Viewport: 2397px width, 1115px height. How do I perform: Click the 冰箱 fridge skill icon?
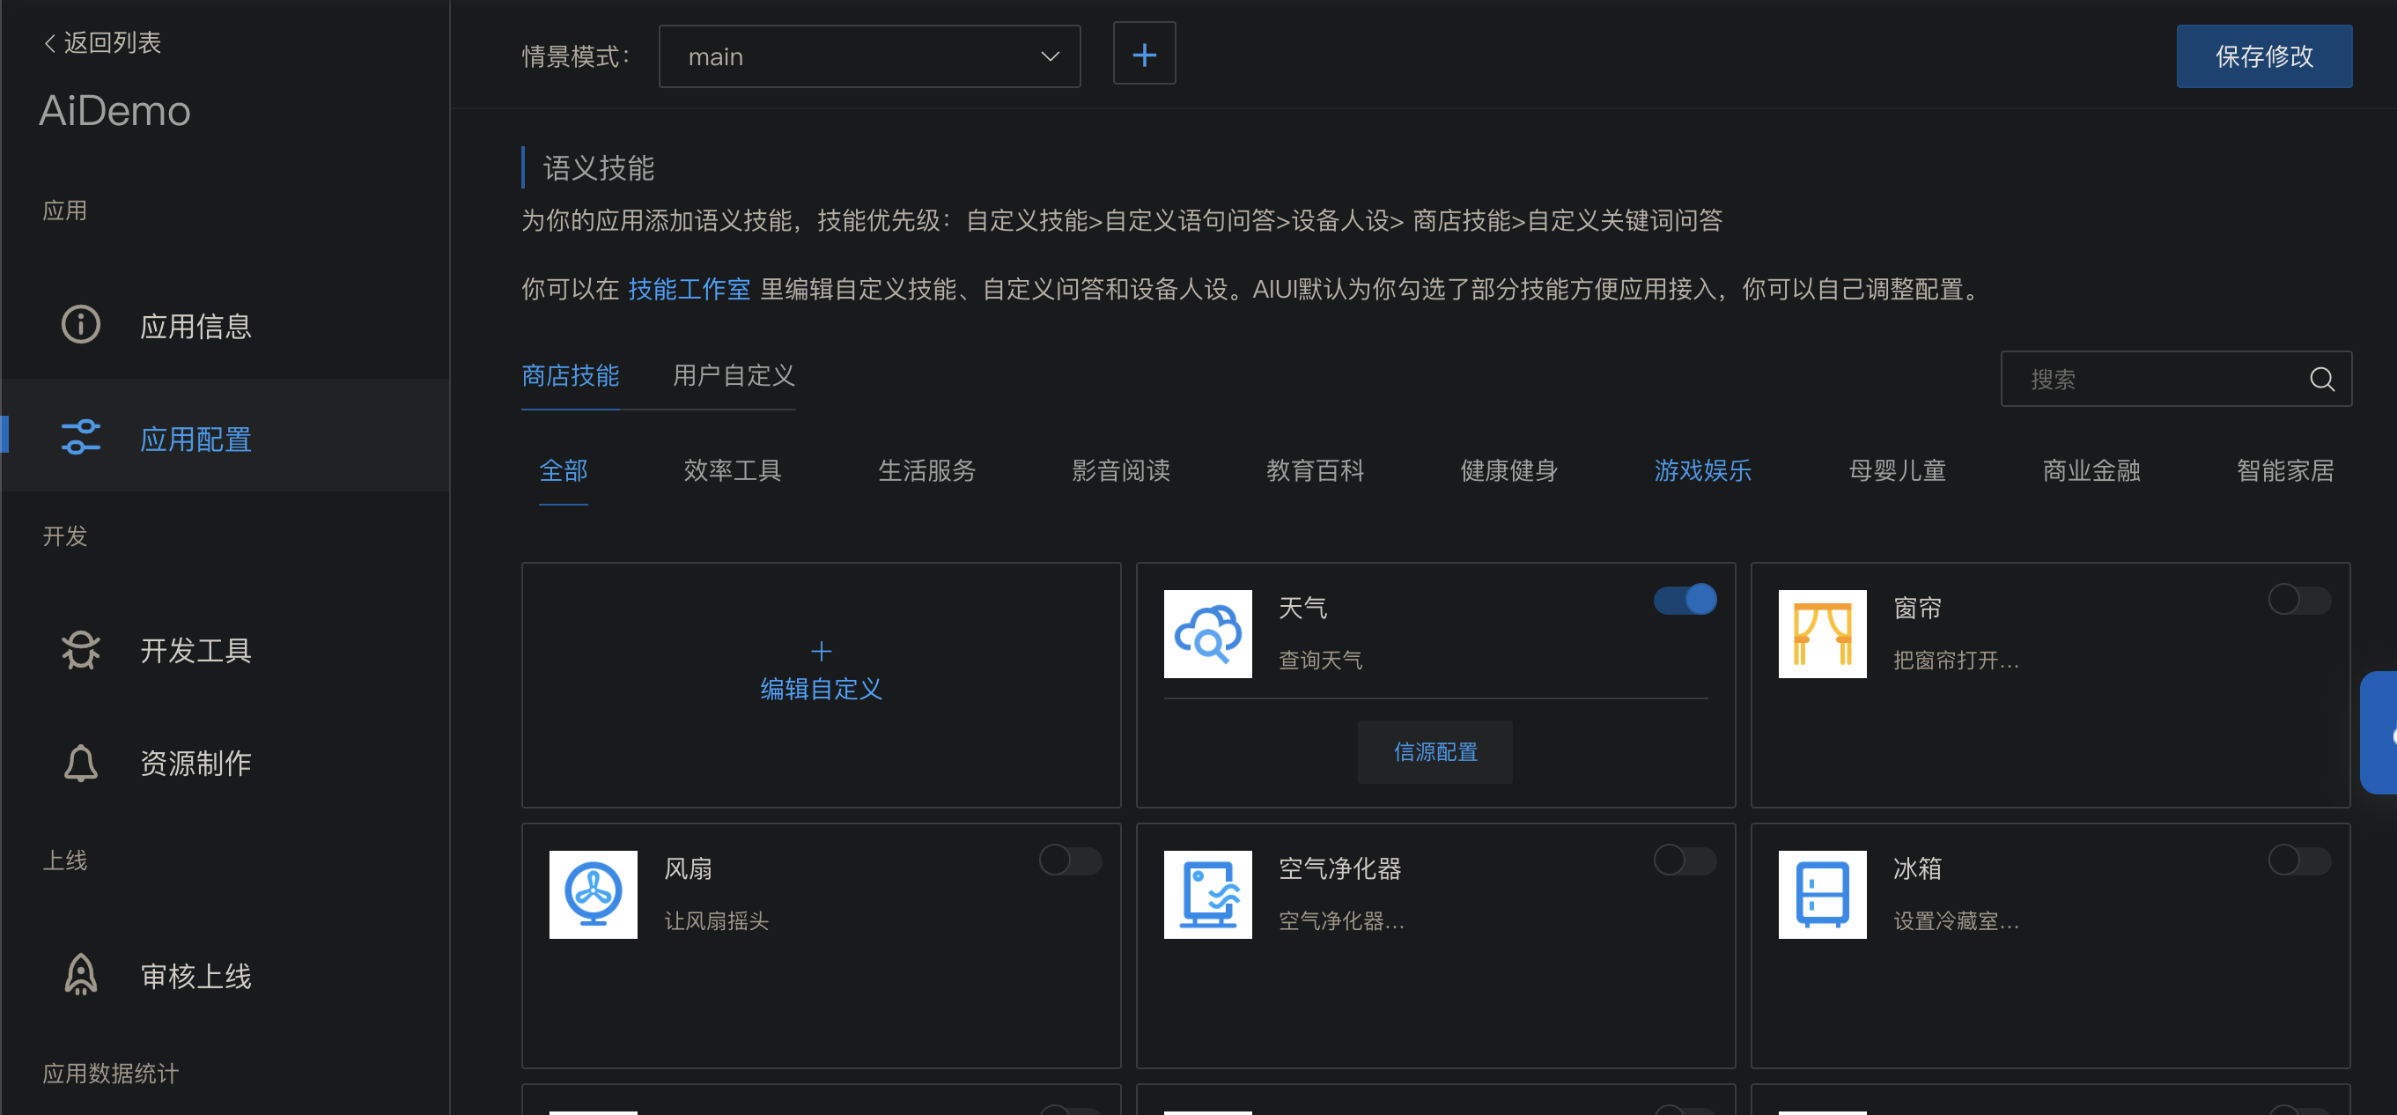(x=1822, y=895)
